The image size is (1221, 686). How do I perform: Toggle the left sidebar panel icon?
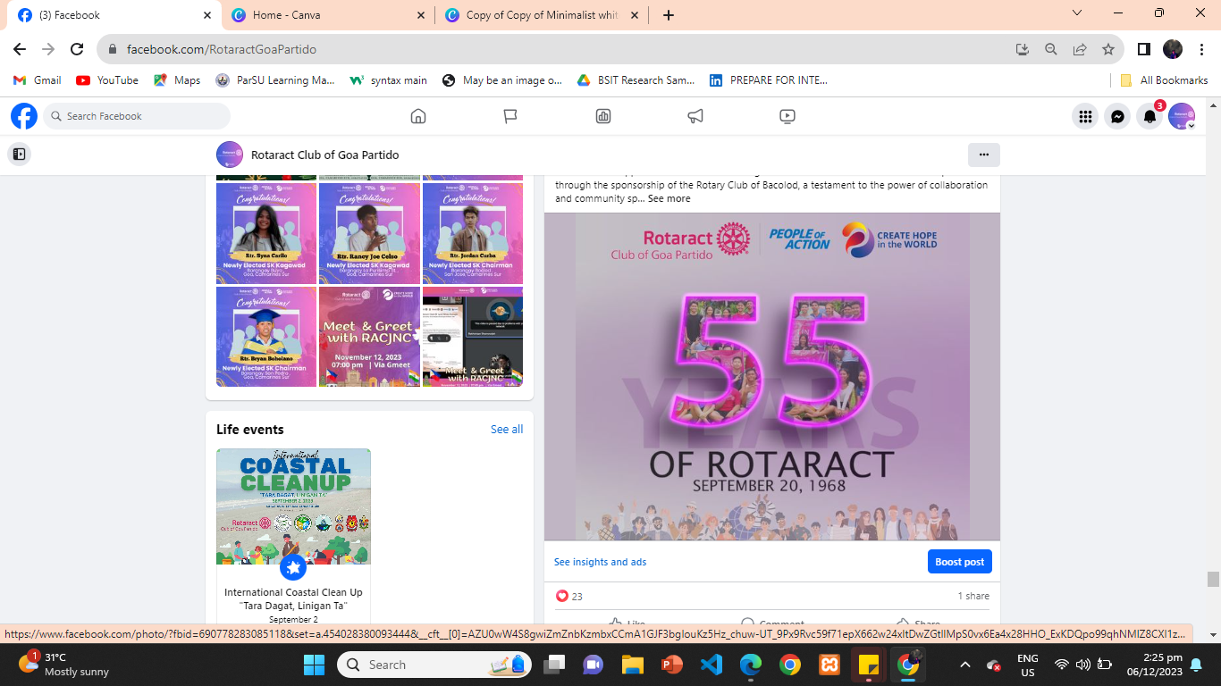19,155
